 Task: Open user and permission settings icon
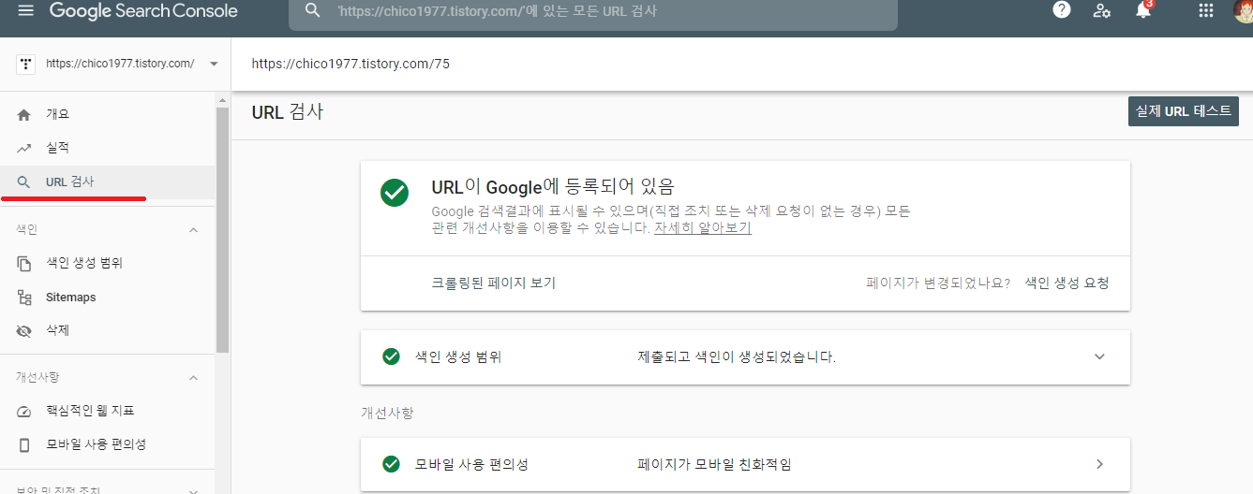[x=1102, y=10]
